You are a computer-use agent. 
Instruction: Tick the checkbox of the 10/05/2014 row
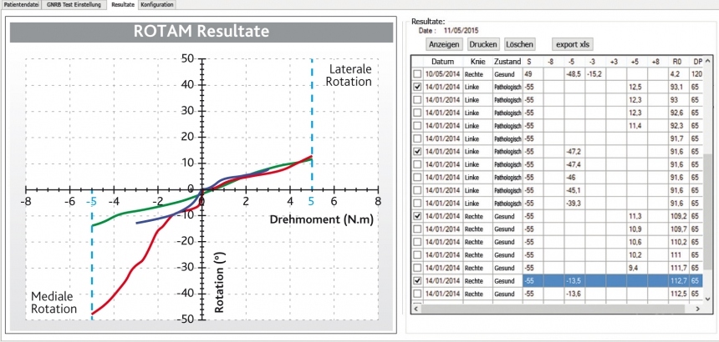[x=417, y=74]
